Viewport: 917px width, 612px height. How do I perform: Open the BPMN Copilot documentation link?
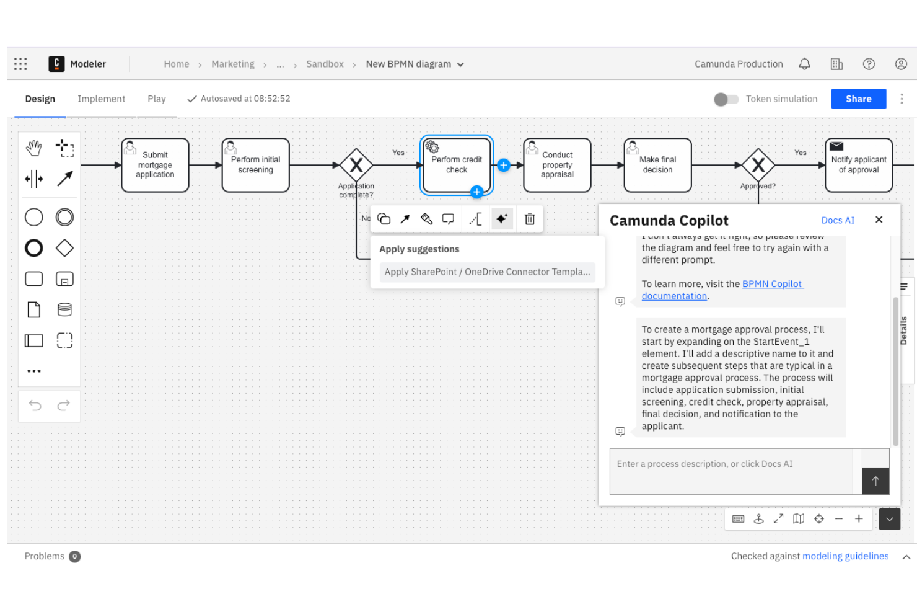click(722, 290)
